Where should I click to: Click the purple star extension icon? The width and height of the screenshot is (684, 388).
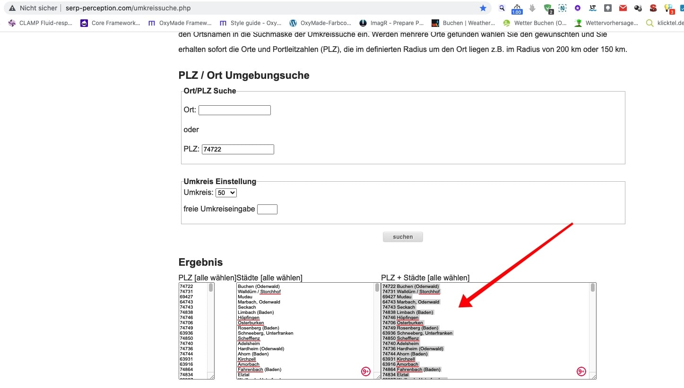coord(578,8)
